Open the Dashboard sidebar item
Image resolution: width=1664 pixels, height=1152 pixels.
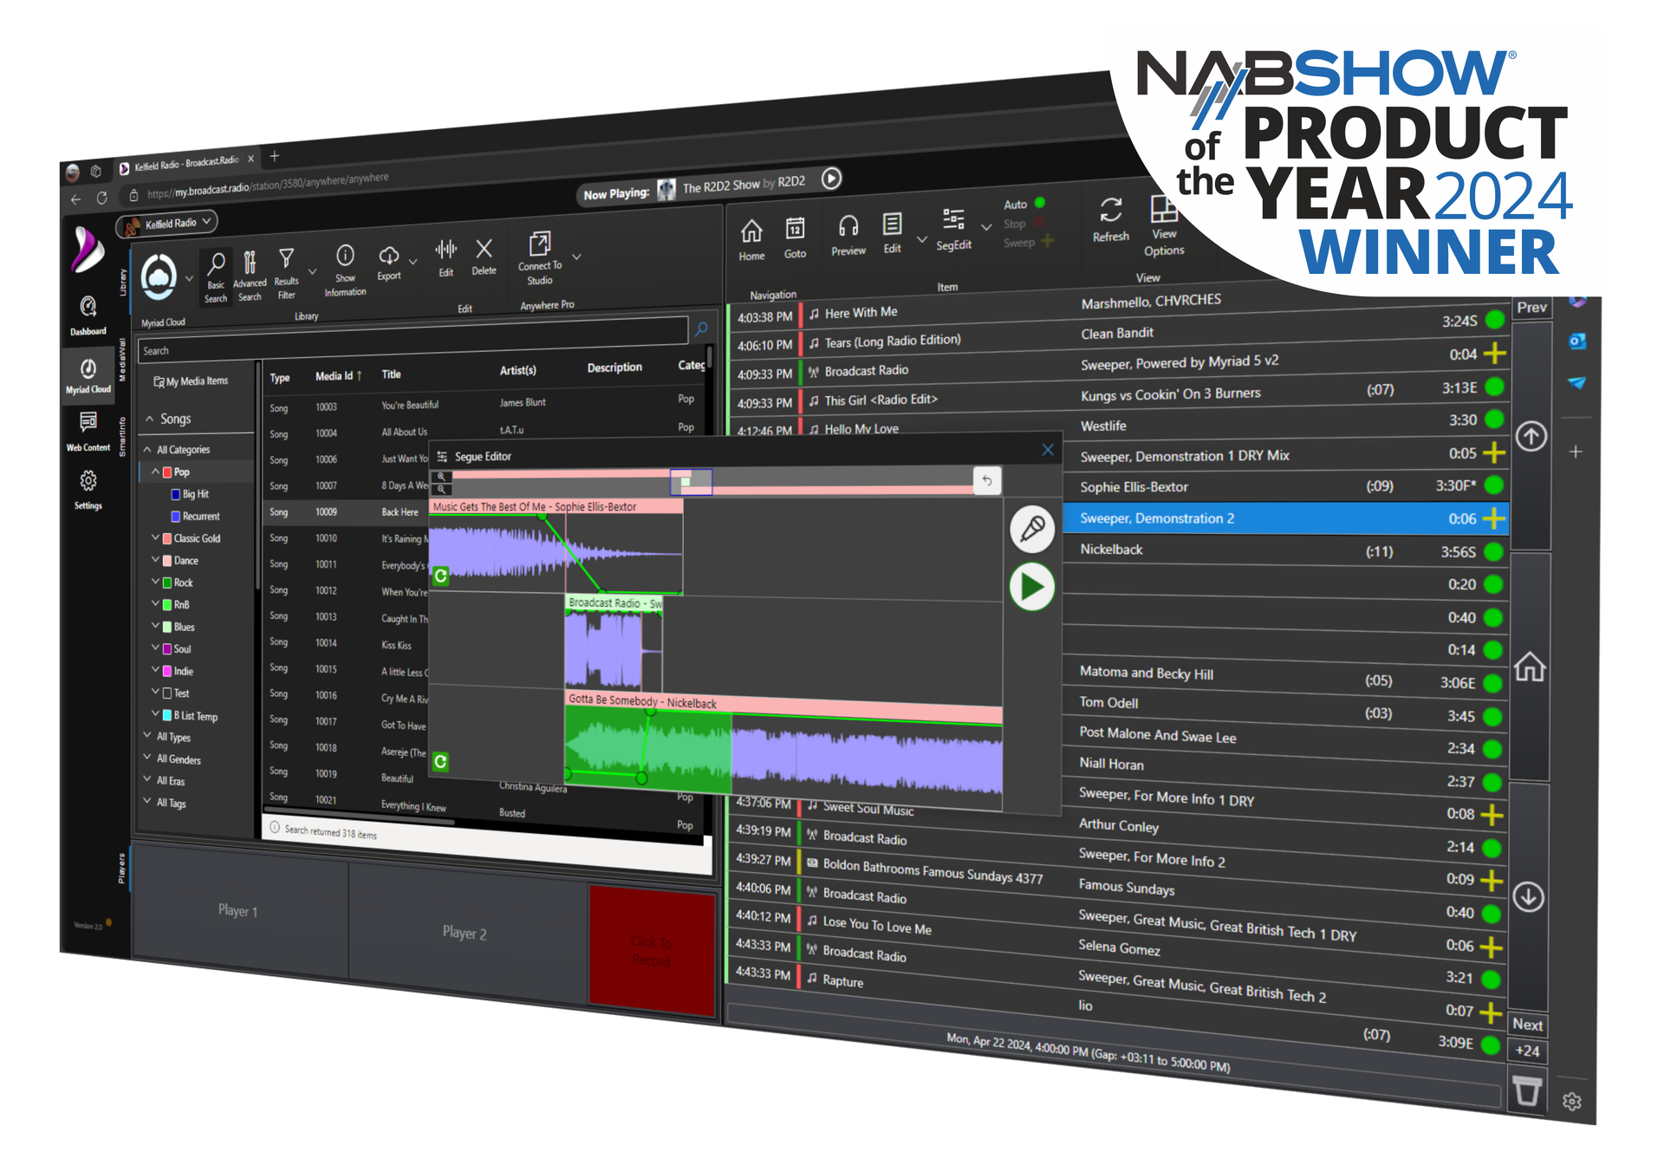88,316
